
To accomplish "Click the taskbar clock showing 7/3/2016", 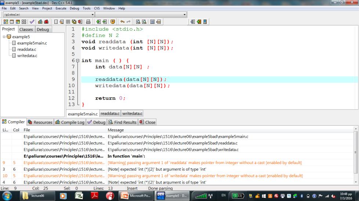I will [346, 196].
